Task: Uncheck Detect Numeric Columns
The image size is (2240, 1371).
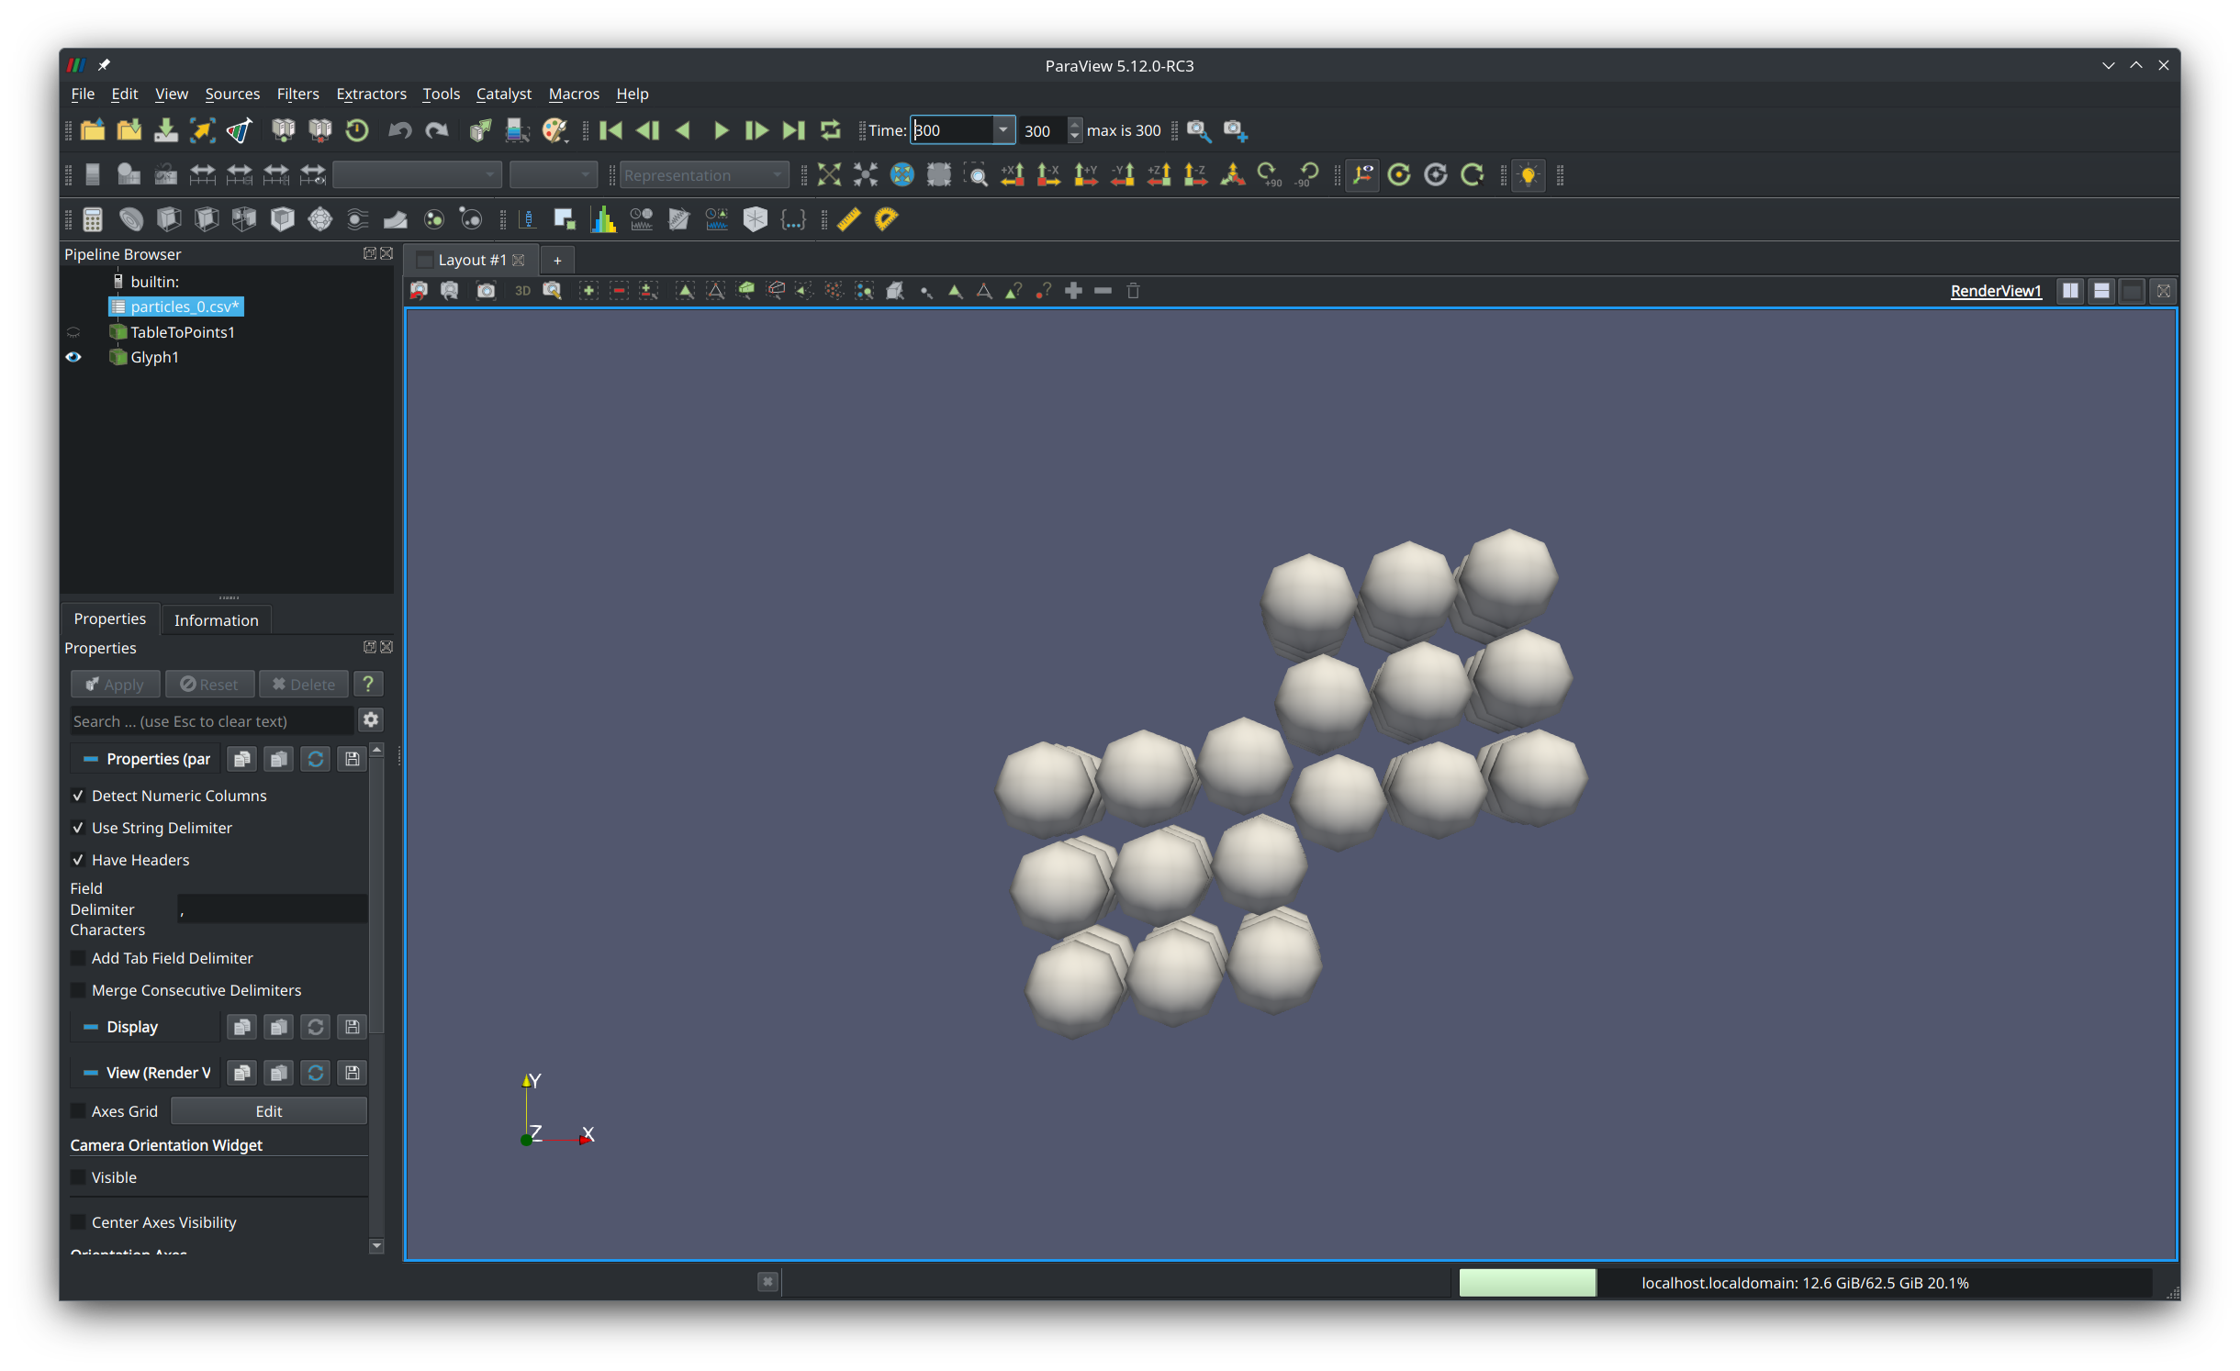Action: [x=78, y=796]
